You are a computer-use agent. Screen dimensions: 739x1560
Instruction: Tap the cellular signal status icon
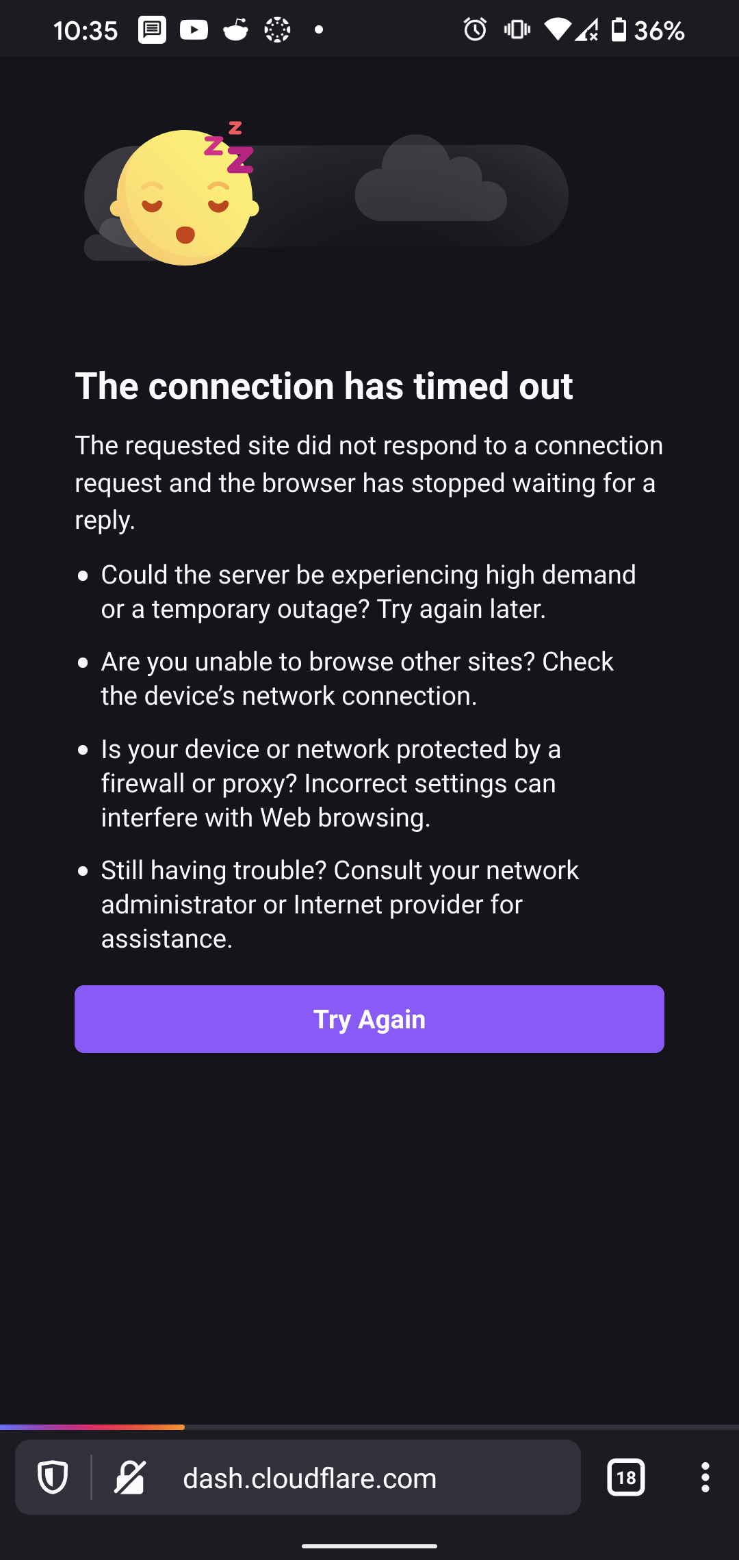(x=586, y=30)
